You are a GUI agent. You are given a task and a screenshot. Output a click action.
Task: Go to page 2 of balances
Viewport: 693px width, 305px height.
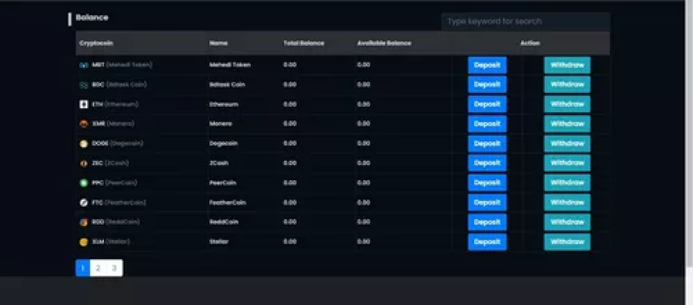pyautogui.click(x=98, y=268)
